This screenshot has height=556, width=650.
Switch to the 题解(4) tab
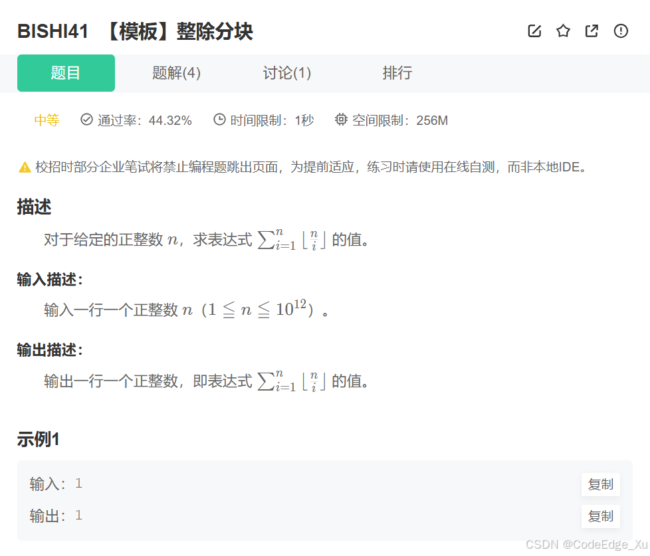click(175, 73)
